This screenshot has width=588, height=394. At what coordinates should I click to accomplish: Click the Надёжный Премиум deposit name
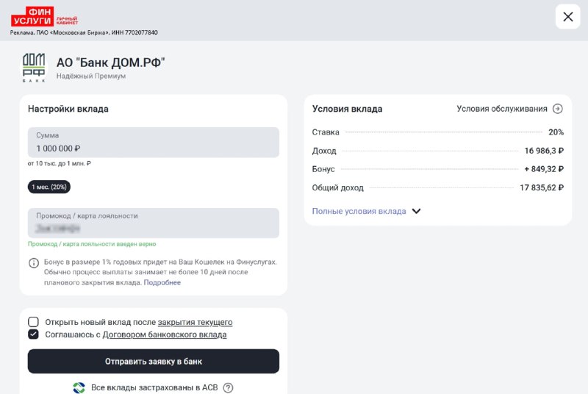91,76
